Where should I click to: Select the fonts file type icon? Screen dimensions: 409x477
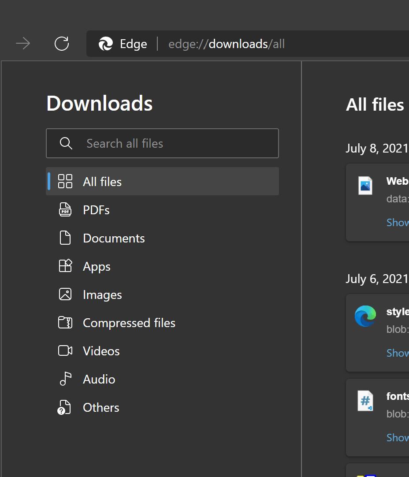(365, 401)
